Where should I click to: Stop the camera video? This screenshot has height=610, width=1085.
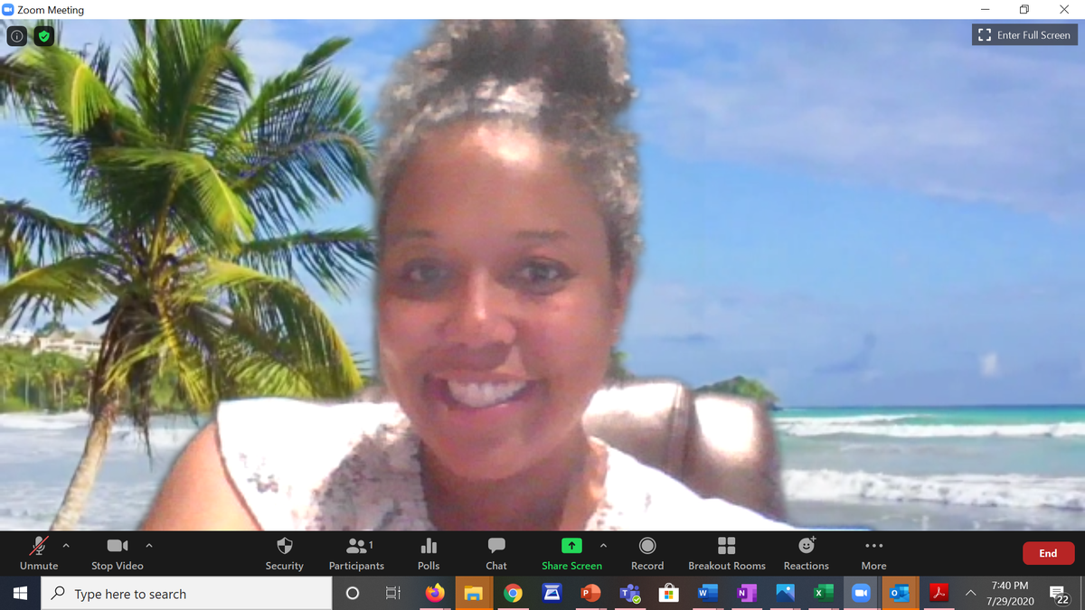(118, 553)
